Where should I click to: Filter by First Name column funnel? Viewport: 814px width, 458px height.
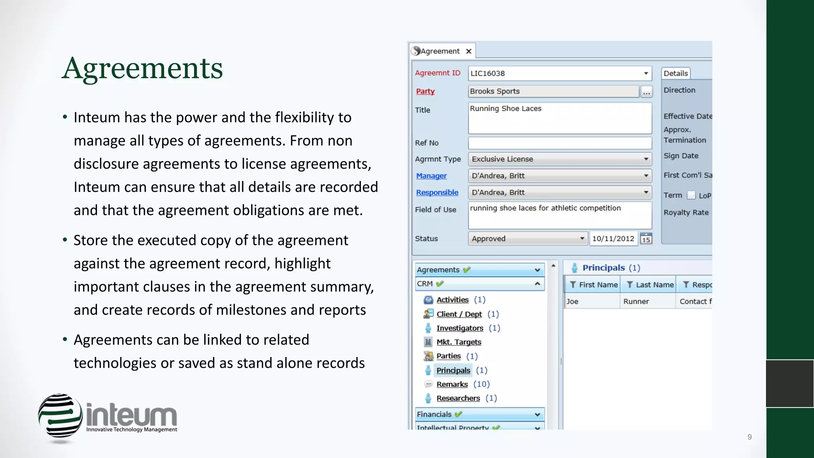pos(573,285)
